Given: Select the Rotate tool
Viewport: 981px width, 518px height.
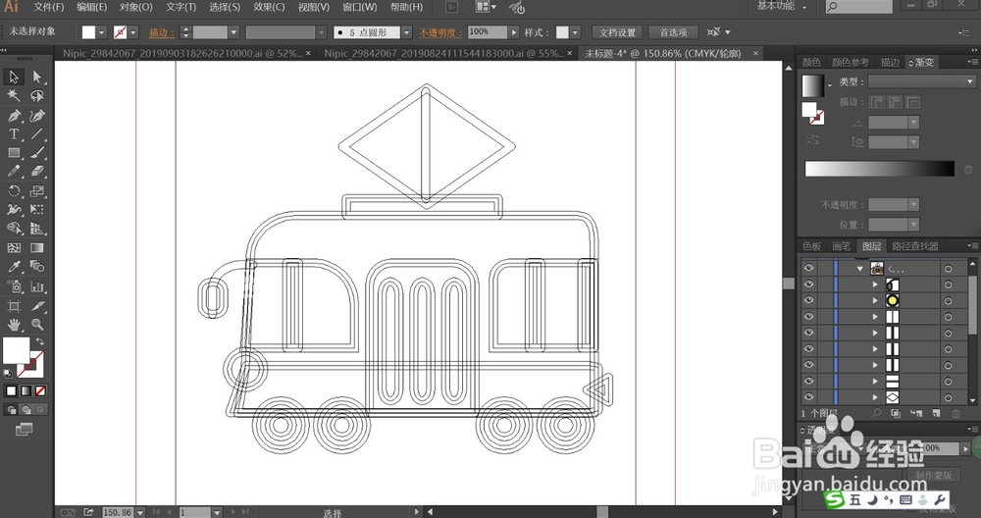Looking at the screenshot, I should pyautogui.click(x=14, y=190).
